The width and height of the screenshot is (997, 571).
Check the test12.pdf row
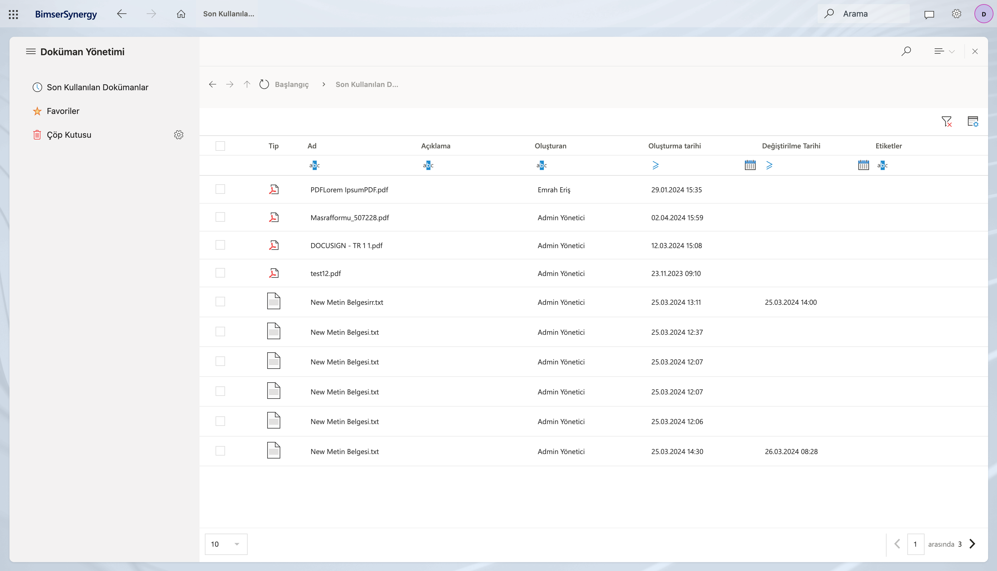(220, 272)
